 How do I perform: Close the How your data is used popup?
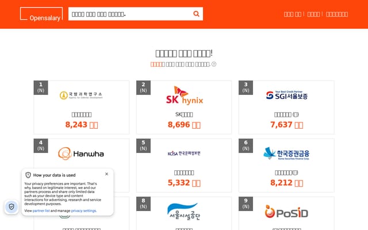click(x=106, y=174)
